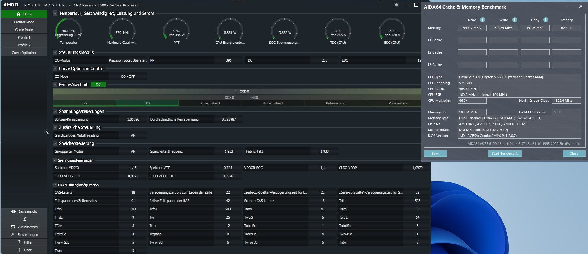Click Speichertaktfrequenz value 1.933
Viewport: 588px width, 254px height.
tap(229, 151)
